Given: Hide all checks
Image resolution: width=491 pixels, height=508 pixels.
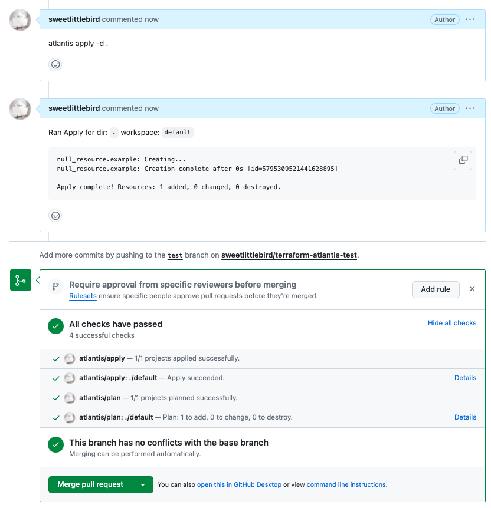Looking at the screenshot, I should [451, 323].
